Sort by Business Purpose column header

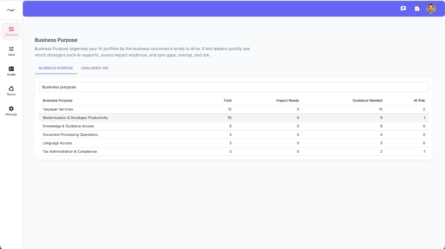pos(58,100)
